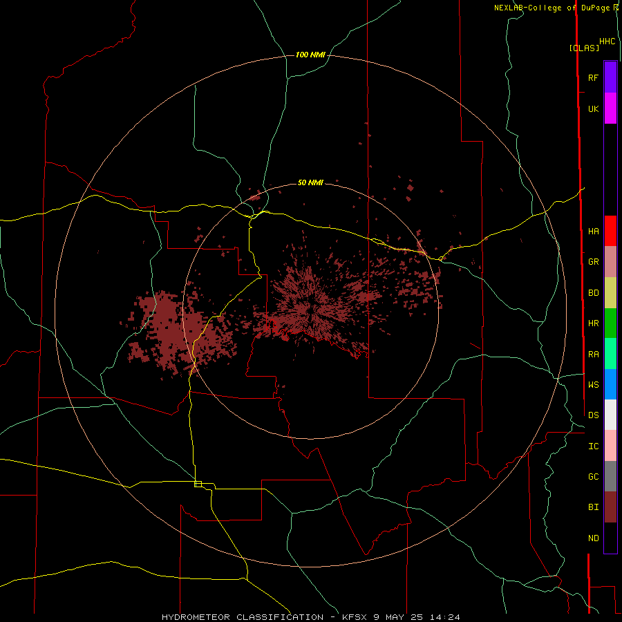Click the GC legend label
Viewport: 622px width, 622px height.
(x=593, y=477)
